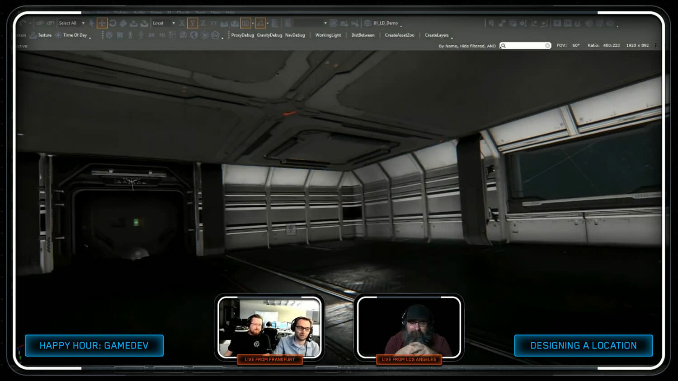Click the clear button in search field
The image size is (678, 381).
click(x=547, y=46)
